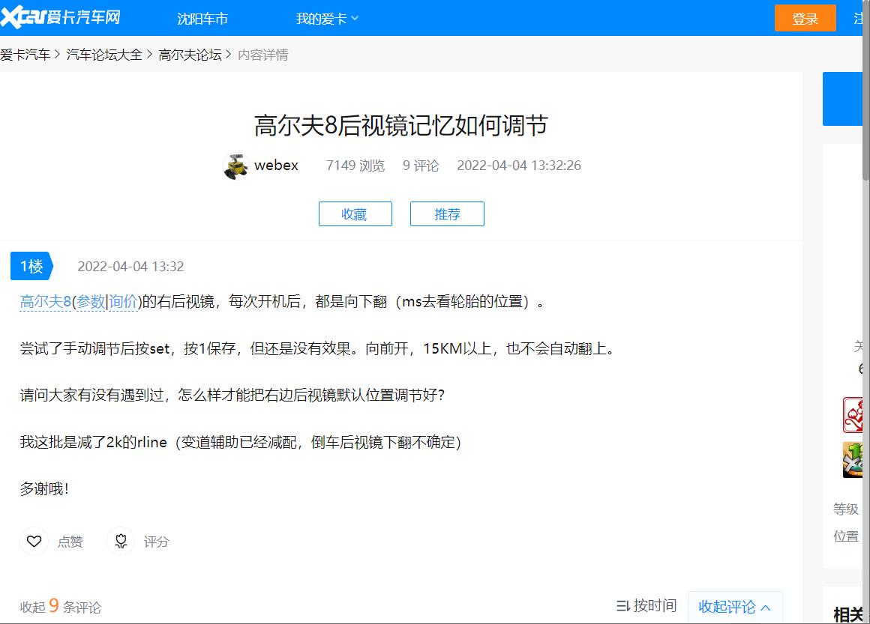Click the 内容详情 breadcrumb text
Image resolution: width=870 pixels, height=624 pixels.
pos(263,54)
